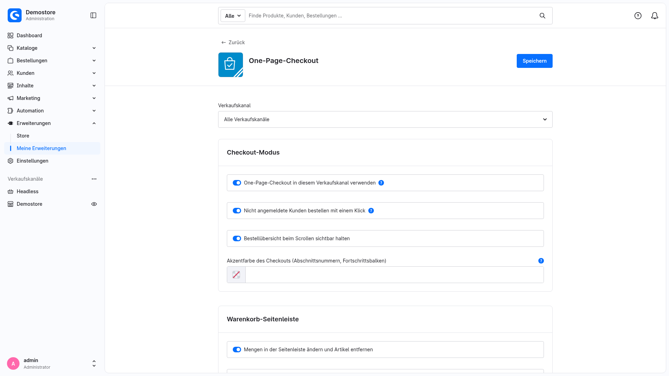Expand the admin user menu
Screen dimensions: 669x376
[x=94, y=363]
